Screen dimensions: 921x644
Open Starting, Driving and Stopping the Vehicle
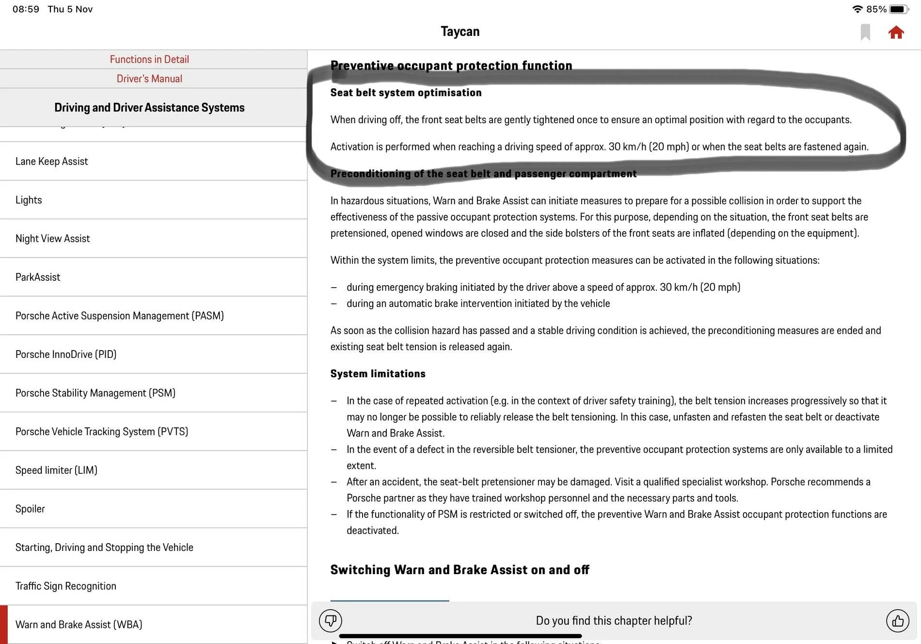154,547
